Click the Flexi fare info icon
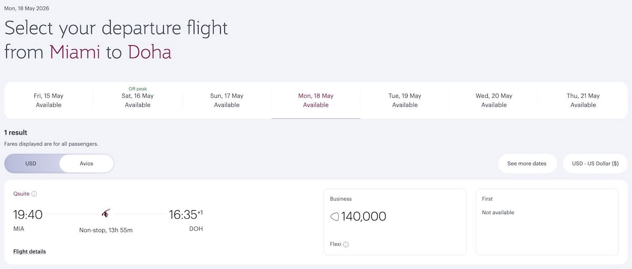The image size is (632, 269). coord(346,244)
